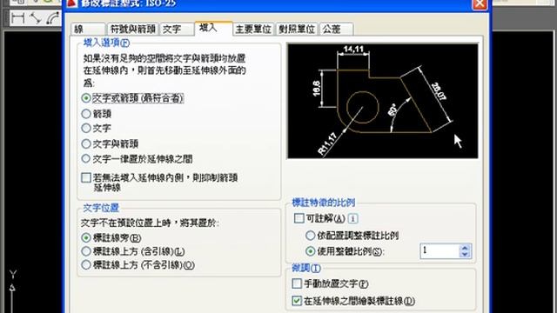The height and width of the screenshot is (313, 557).
Task: Increase overall scale with up arrow
Action: coord(465,248)
